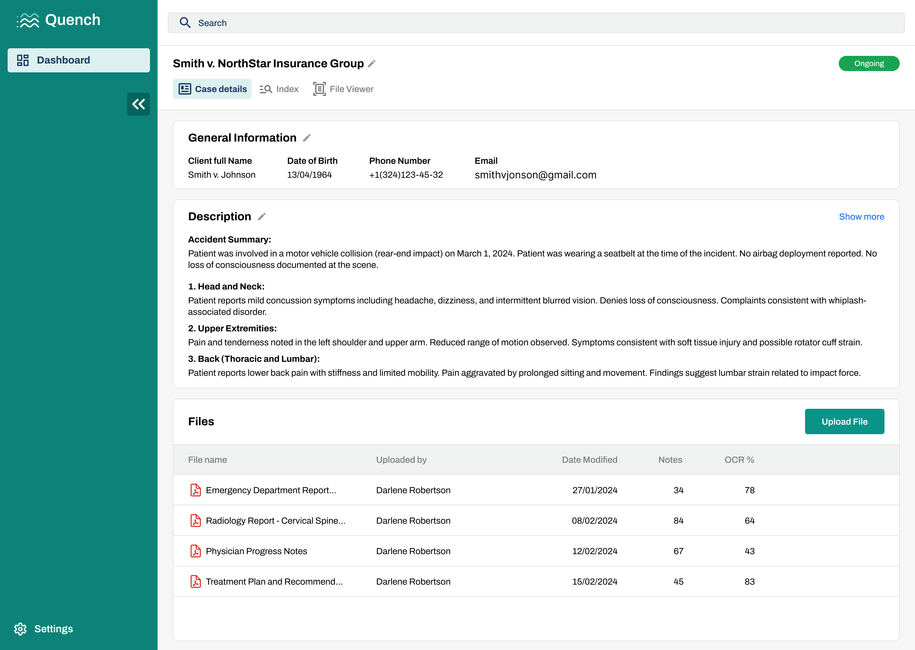The height and width of the screenshot is (650, 915).
Task: Open Radiology Report - Cervical Spine file
Action: (x=275, y=521)
